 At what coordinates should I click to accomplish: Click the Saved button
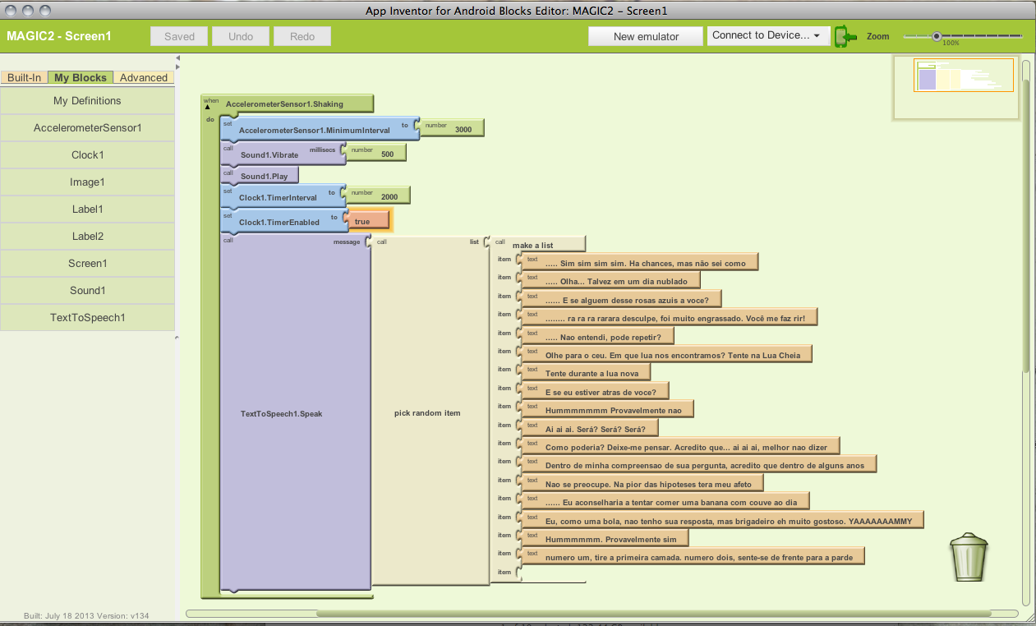179,36
